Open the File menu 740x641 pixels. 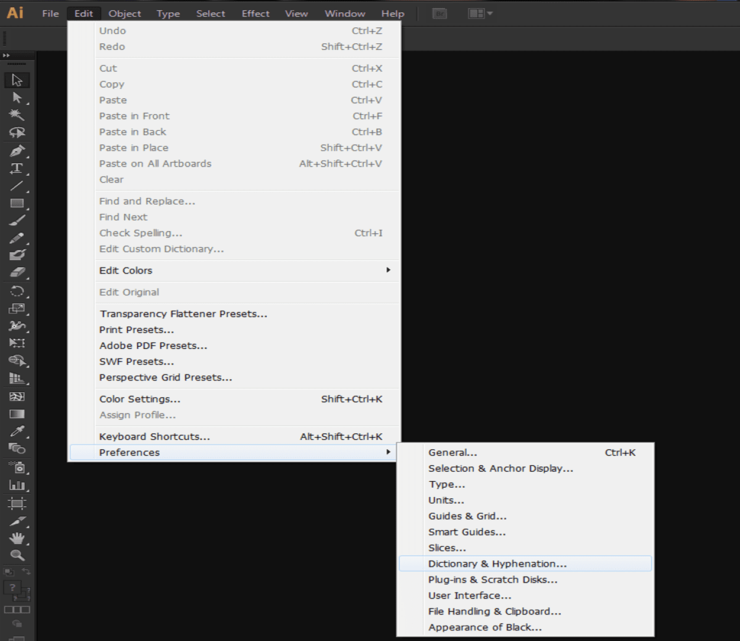point(50,13)
